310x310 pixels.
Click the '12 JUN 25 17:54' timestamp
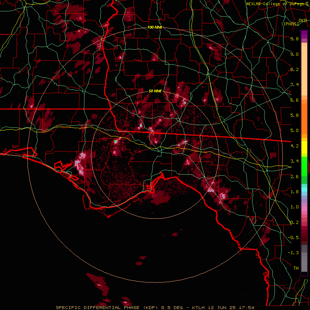coord(231,308)
